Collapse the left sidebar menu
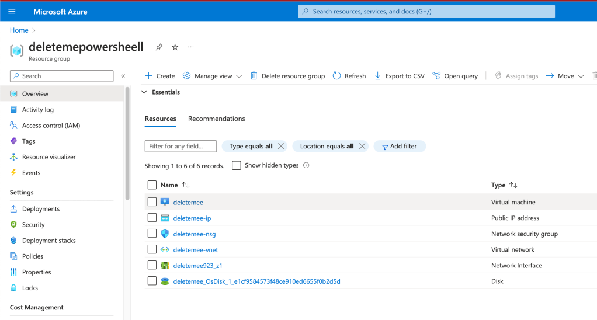 123,76
